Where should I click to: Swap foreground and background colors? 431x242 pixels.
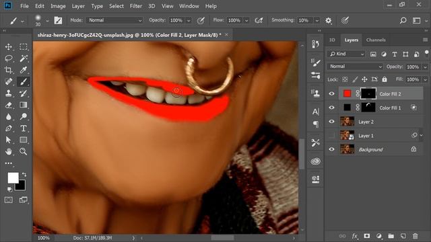[x=24, y=175]
